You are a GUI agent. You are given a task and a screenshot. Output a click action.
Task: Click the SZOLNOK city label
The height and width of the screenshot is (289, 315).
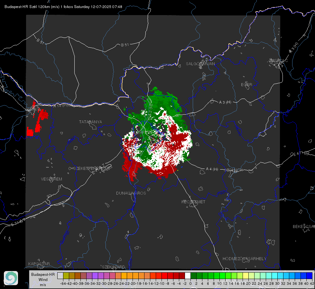234,170
